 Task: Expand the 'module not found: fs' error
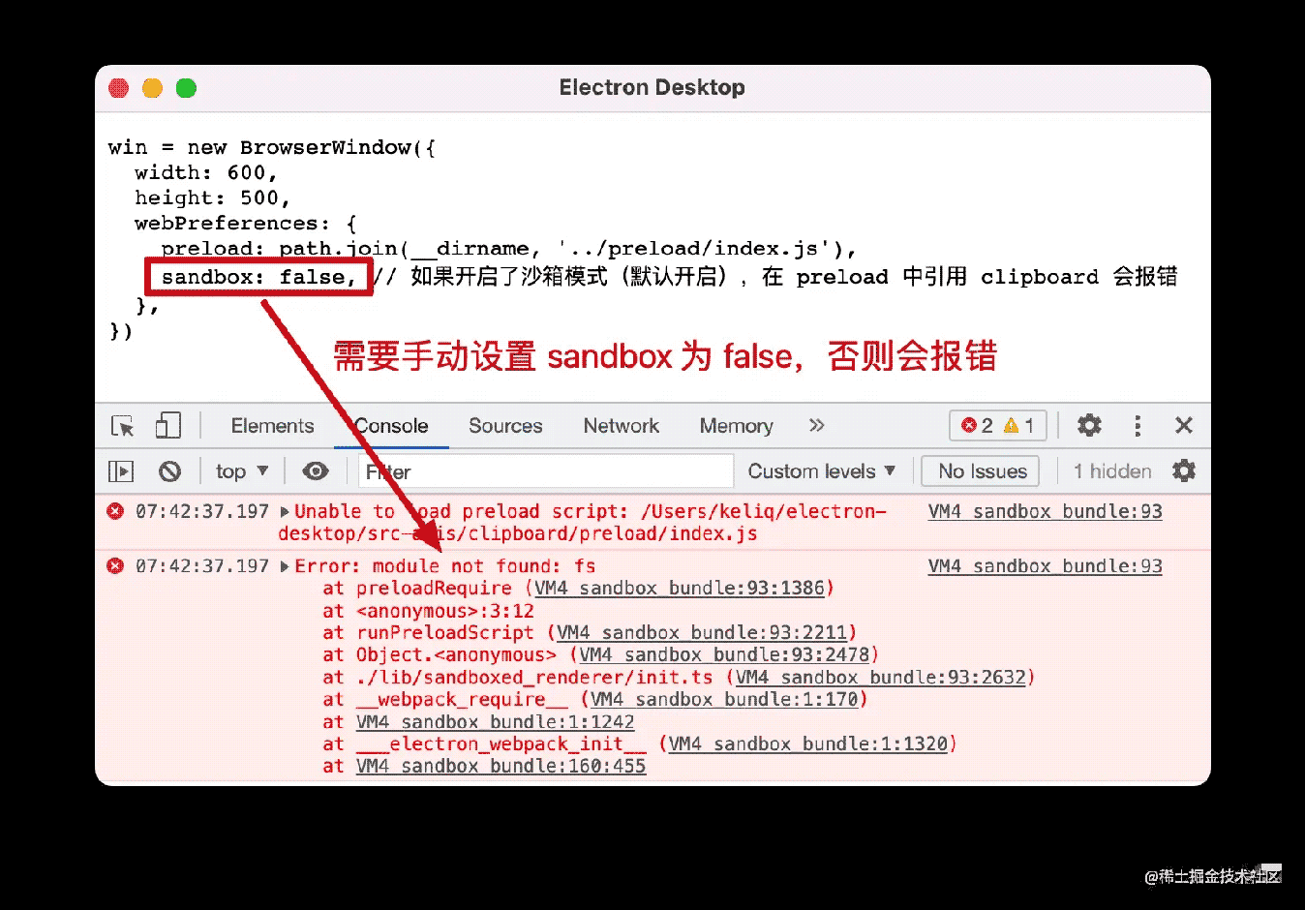coord(285,566)
